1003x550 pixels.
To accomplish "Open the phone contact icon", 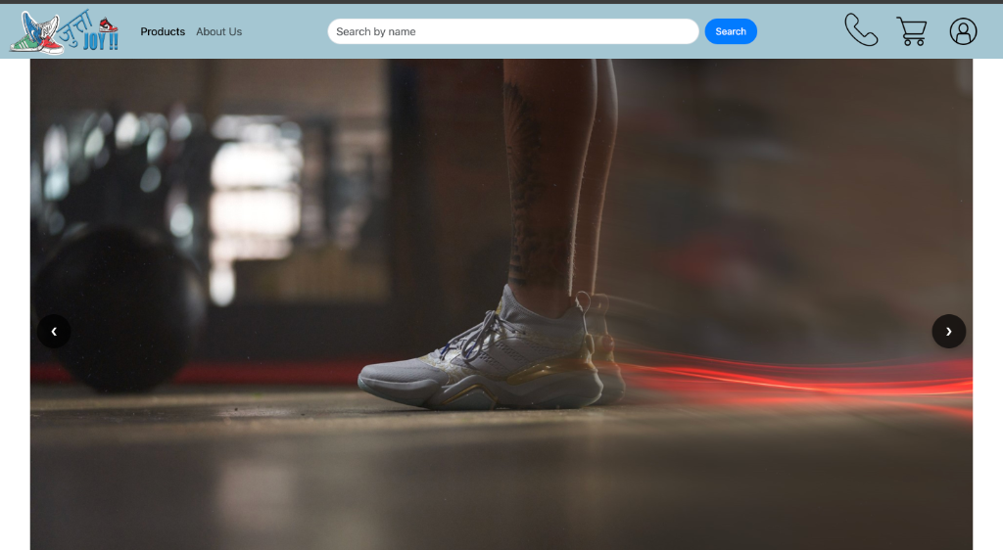I will tap(861, 30).
